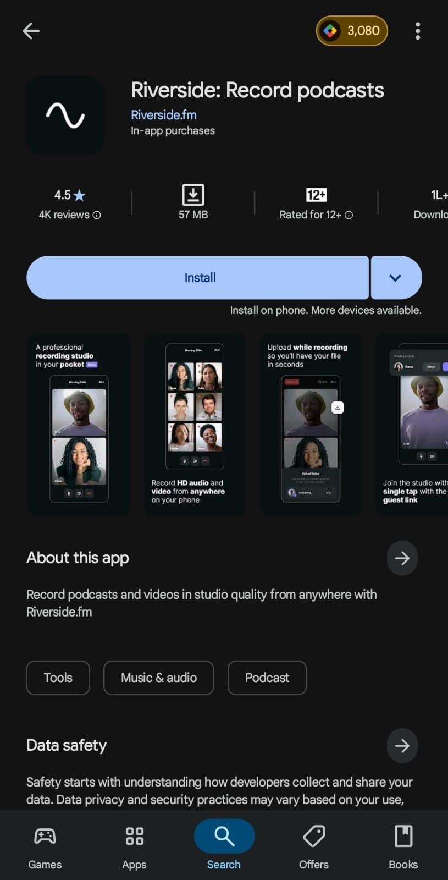Install the Riverside app
The height and width of the screenshot is (880, 448).
point(197,277)
